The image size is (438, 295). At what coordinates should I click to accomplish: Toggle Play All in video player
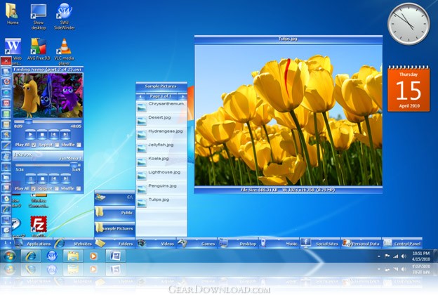click(34, 145)
